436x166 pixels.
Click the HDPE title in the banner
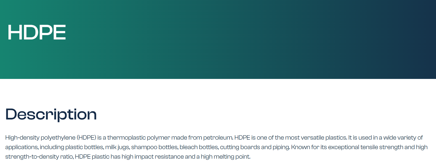37,32
